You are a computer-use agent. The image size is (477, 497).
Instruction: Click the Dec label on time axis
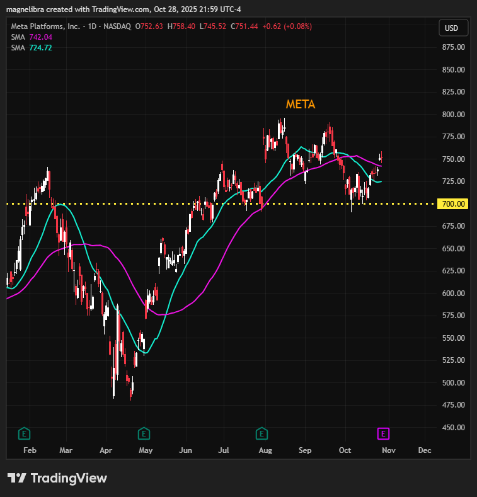click(x=425, y=450)
